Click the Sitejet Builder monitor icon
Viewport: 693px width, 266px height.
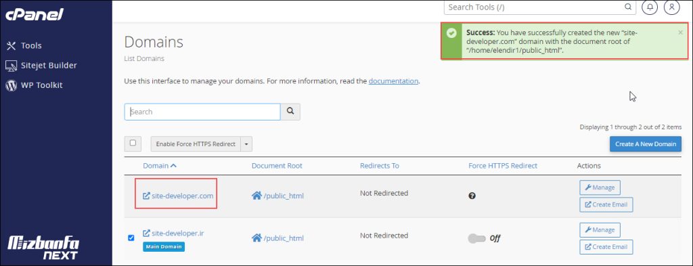[11, 66]
